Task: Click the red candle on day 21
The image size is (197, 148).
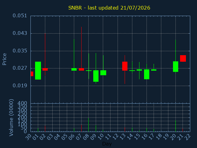Action: [x=183, y=58]
